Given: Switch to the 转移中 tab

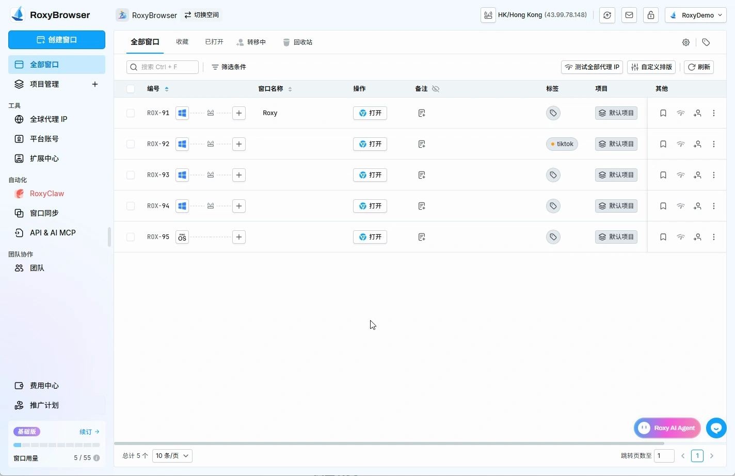Looking at the screenshot, I should (251, 42).
